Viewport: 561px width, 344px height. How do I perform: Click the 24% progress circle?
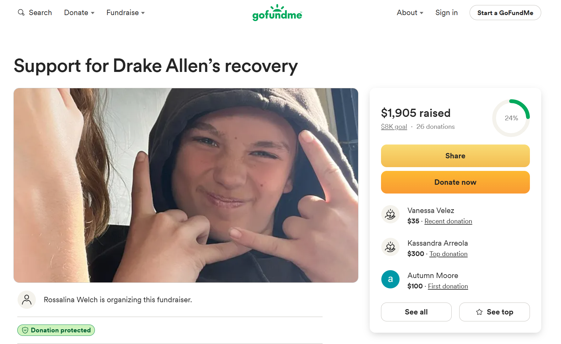[x=511, y=118]
